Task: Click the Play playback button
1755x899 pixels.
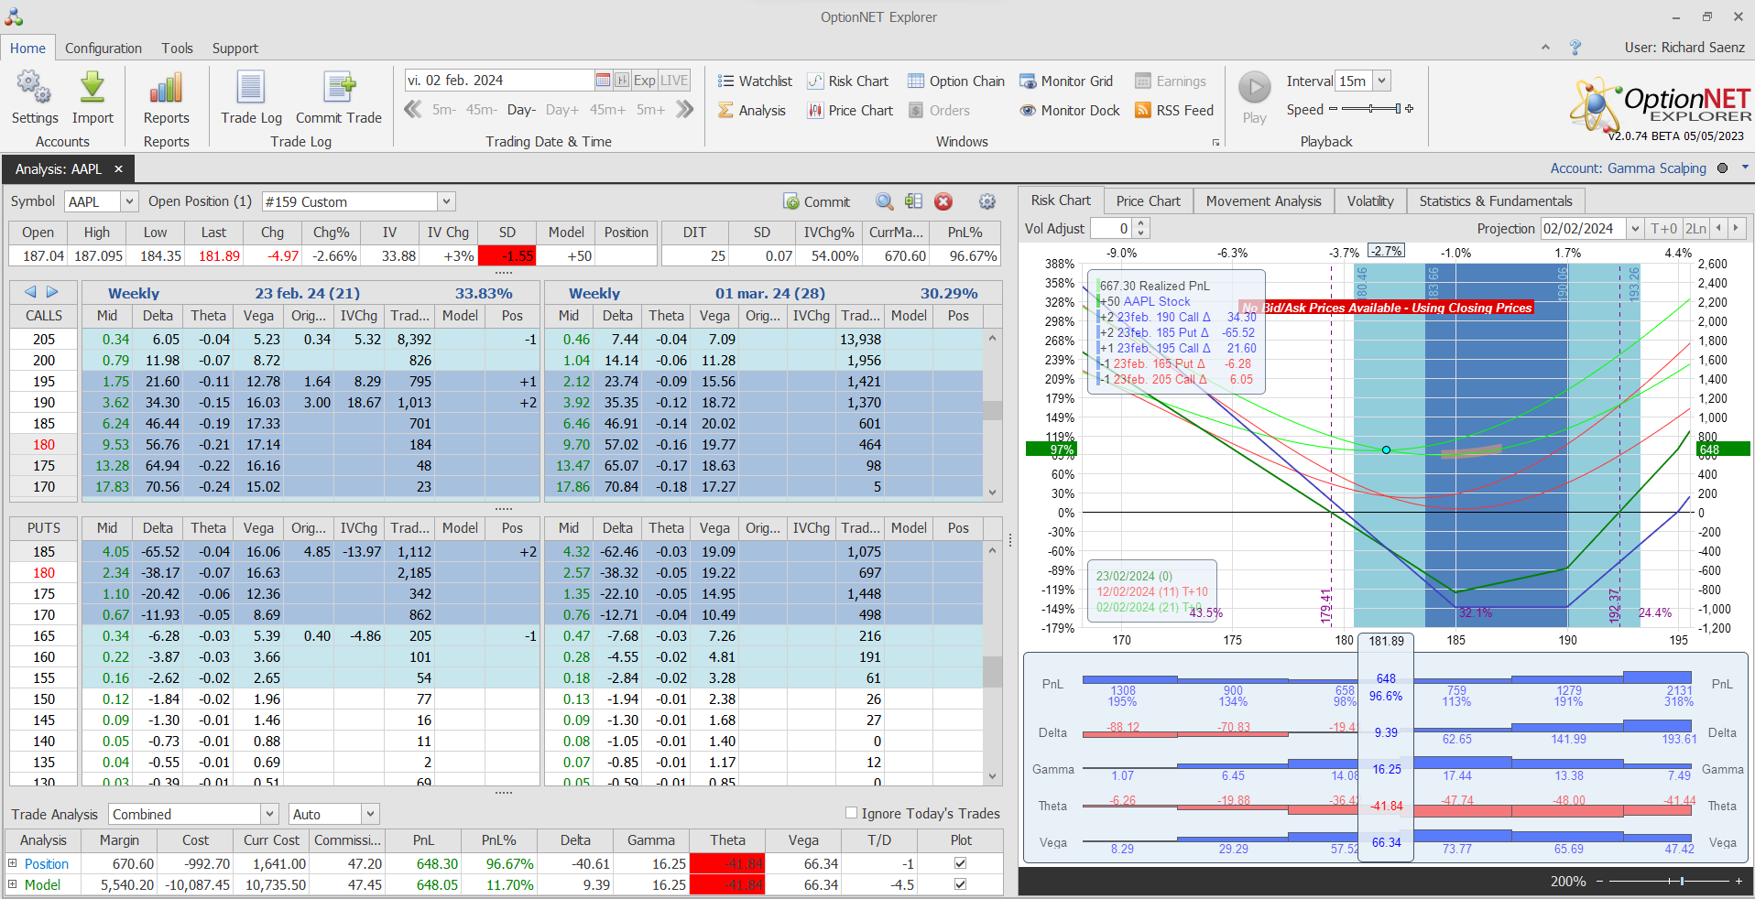Action: (x=1254, y=88)
